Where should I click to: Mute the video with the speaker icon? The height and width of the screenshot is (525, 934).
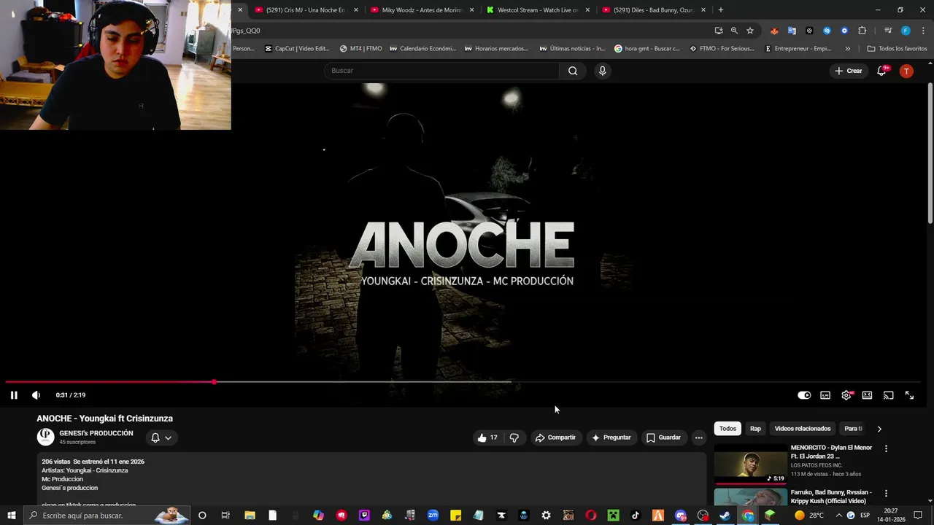point(36,395)
